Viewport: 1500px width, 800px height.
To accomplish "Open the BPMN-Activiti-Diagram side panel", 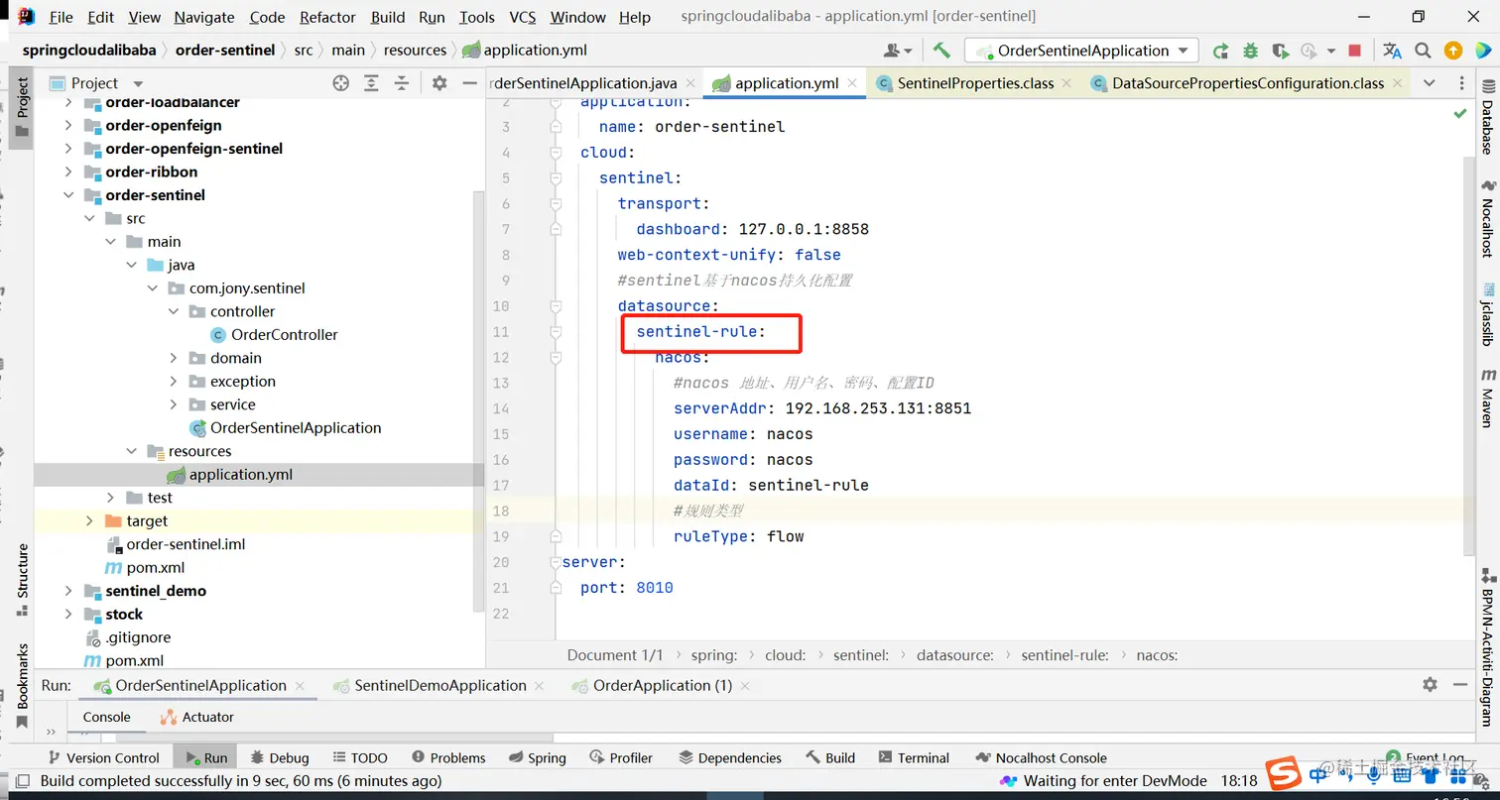I will click(1487, 648).
